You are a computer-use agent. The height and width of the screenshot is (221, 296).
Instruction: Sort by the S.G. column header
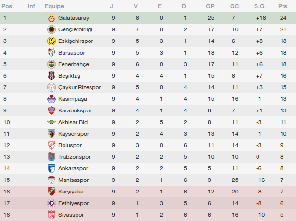(260, 6)
